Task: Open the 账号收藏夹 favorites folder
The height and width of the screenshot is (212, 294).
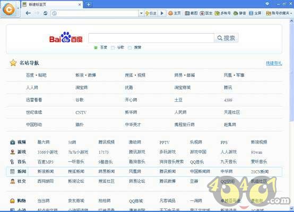Action: pyautogui.click(x=269, y=13)
